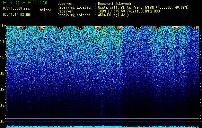202x128 pixels.
Task: Click the Receiving antenna field label
Action: pos(74,15)
